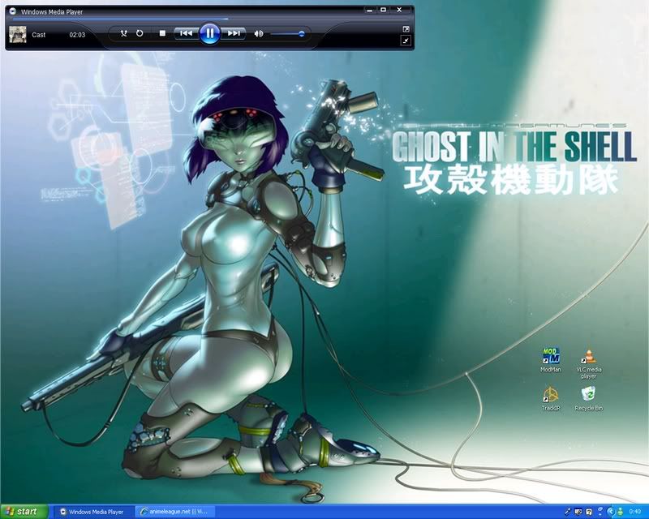
Task: Switch to full mode view
Action: pos(406,28)
